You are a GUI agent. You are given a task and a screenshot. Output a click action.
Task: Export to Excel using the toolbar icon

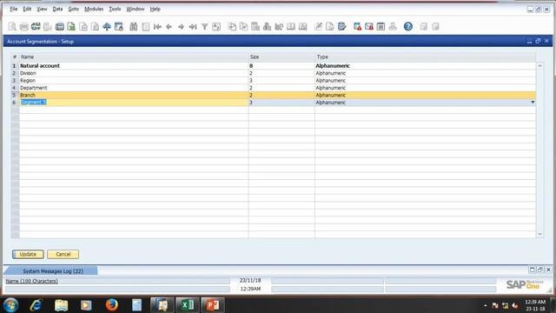(x=71, y=27)
